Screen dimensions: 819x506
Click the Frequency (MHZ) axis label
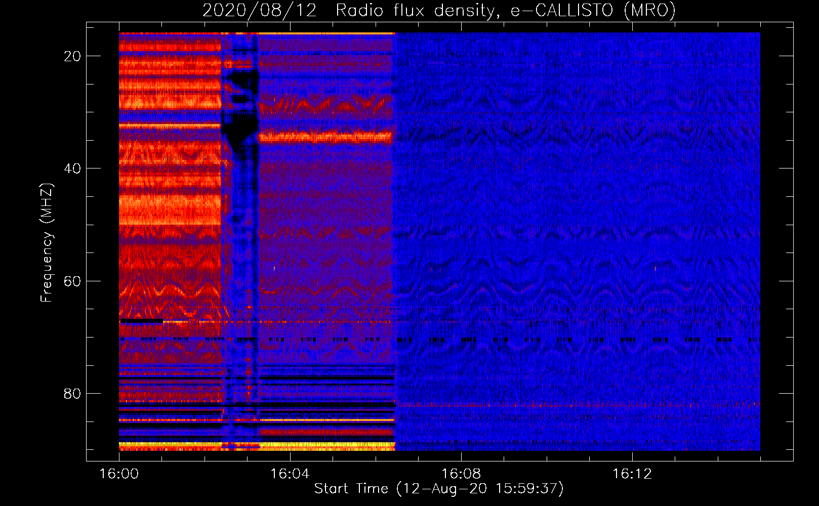pos(46,242)
